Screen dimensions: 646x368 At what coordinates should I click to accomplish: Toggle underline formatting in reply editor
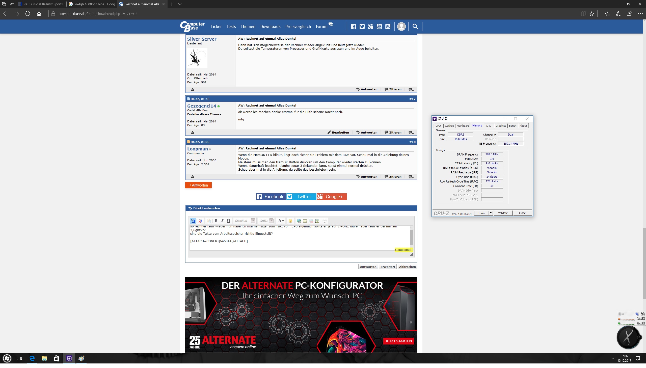point(228,221)
